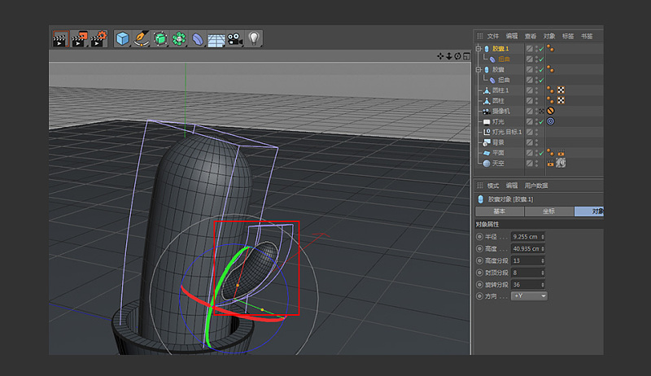Select the Cube primitive tool
This screenshot has height=376, width=651.
(122, 38)
